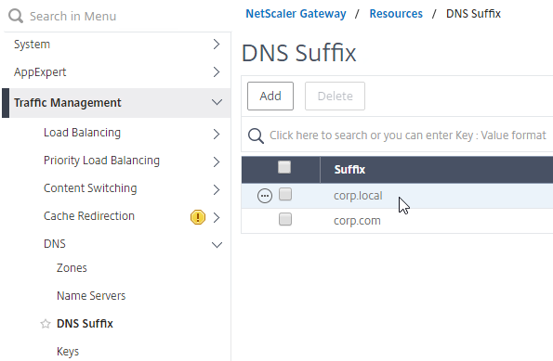Collapse the DNS submenu
Image resolution: width=553 pixels, height=361 pixels.
point(217,245)
